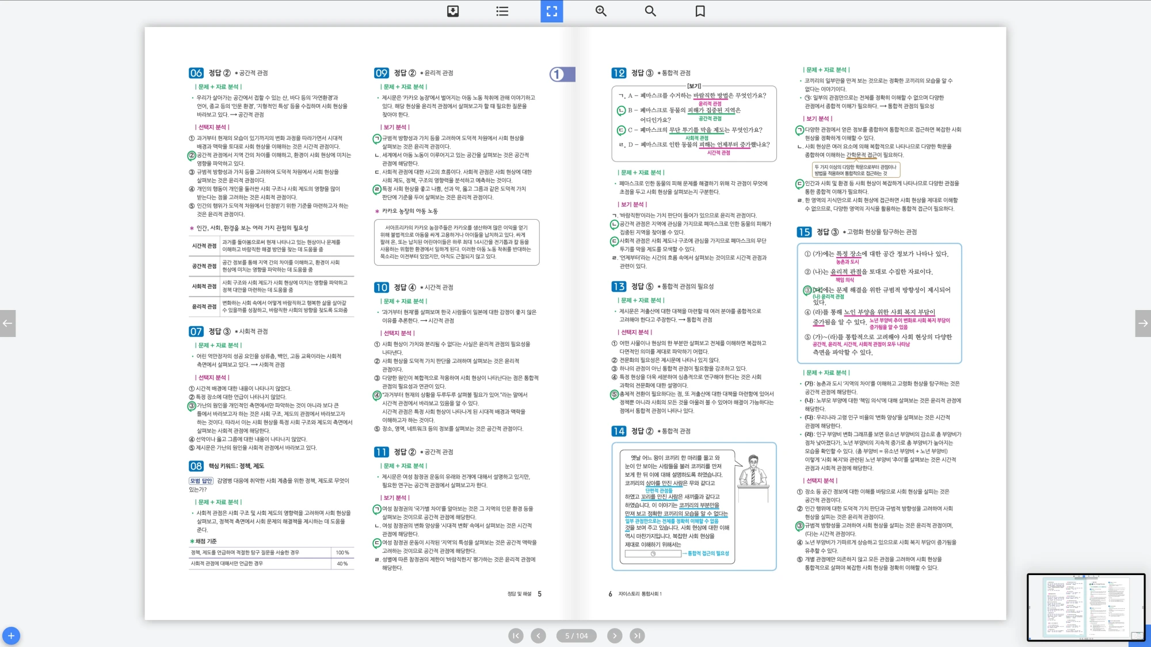The image size is (1151, 647).
Task: Go to previous page with left arrow
Action: (x=7, y=323)
